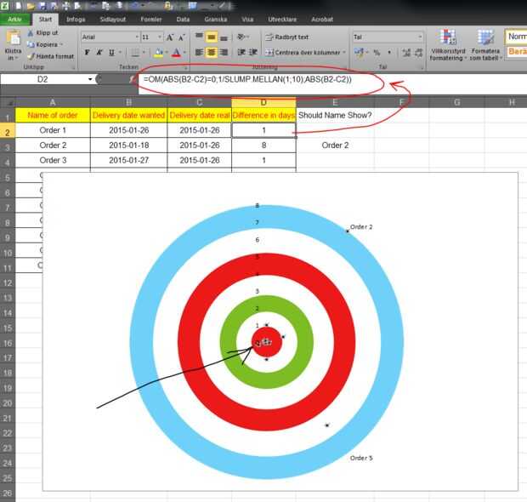
Task: Click the Villkorsstyrd formatering icon
Action: point(448,37)
